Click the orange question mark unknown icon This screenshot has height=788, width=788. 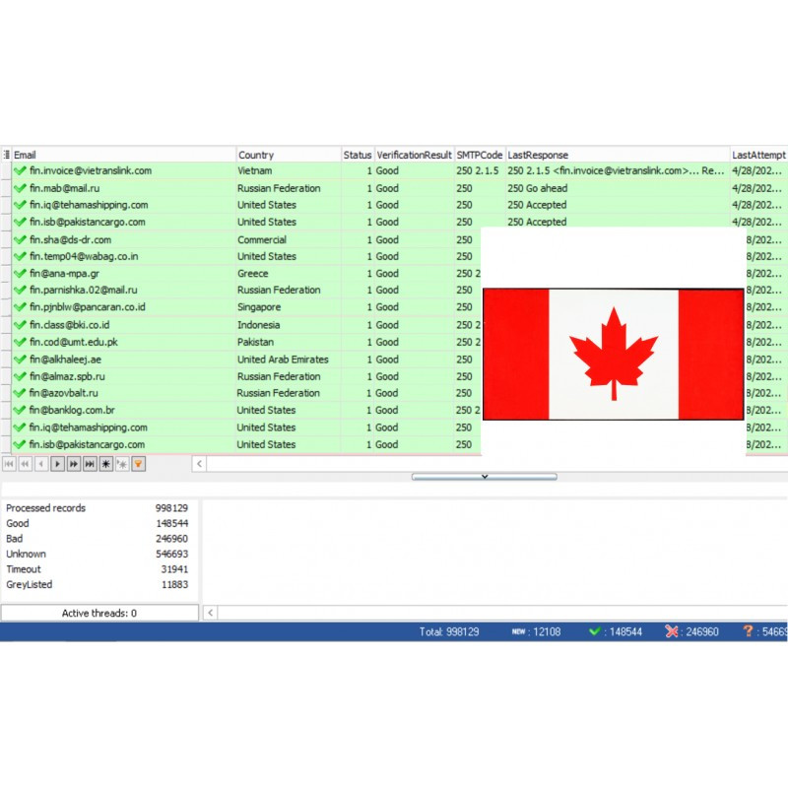[749, 631]
